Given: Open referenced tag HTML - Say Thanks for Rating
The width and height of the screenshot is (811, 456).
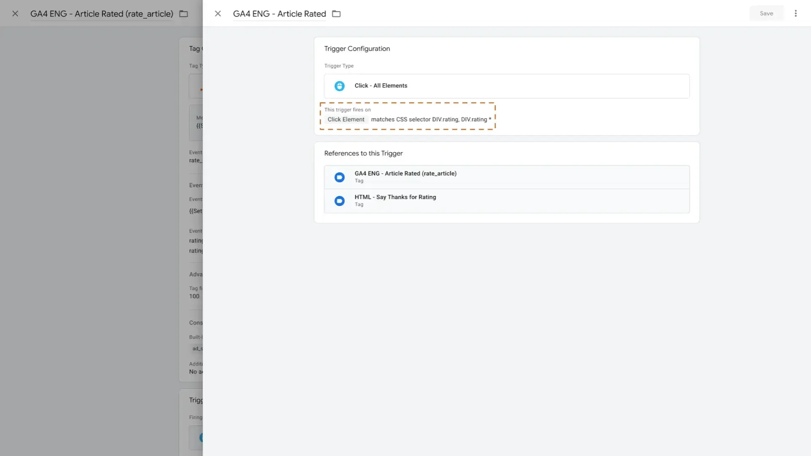Looking at the screenshot, I should tap(395, 197).
